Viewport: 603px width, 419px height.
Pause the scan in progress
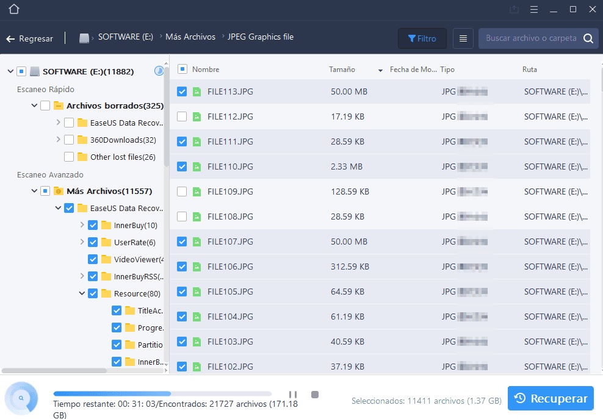point(292,395)
